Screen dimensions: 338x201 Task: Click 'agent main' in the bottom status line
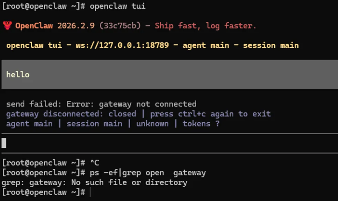(29, 124)
